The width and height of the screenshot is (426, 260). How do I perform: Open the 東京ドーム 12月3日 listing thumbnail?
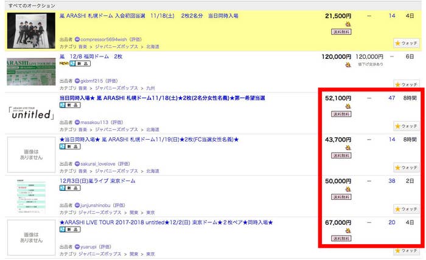pyautogui.click(x=31, y=196)
